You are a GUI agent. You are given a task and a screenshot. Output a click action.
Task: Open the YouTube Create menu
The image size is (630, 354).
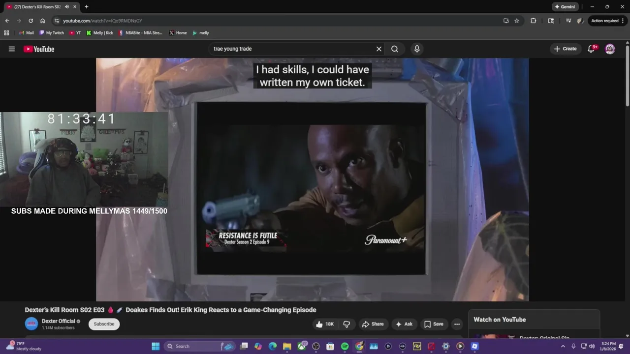point(565,49)
